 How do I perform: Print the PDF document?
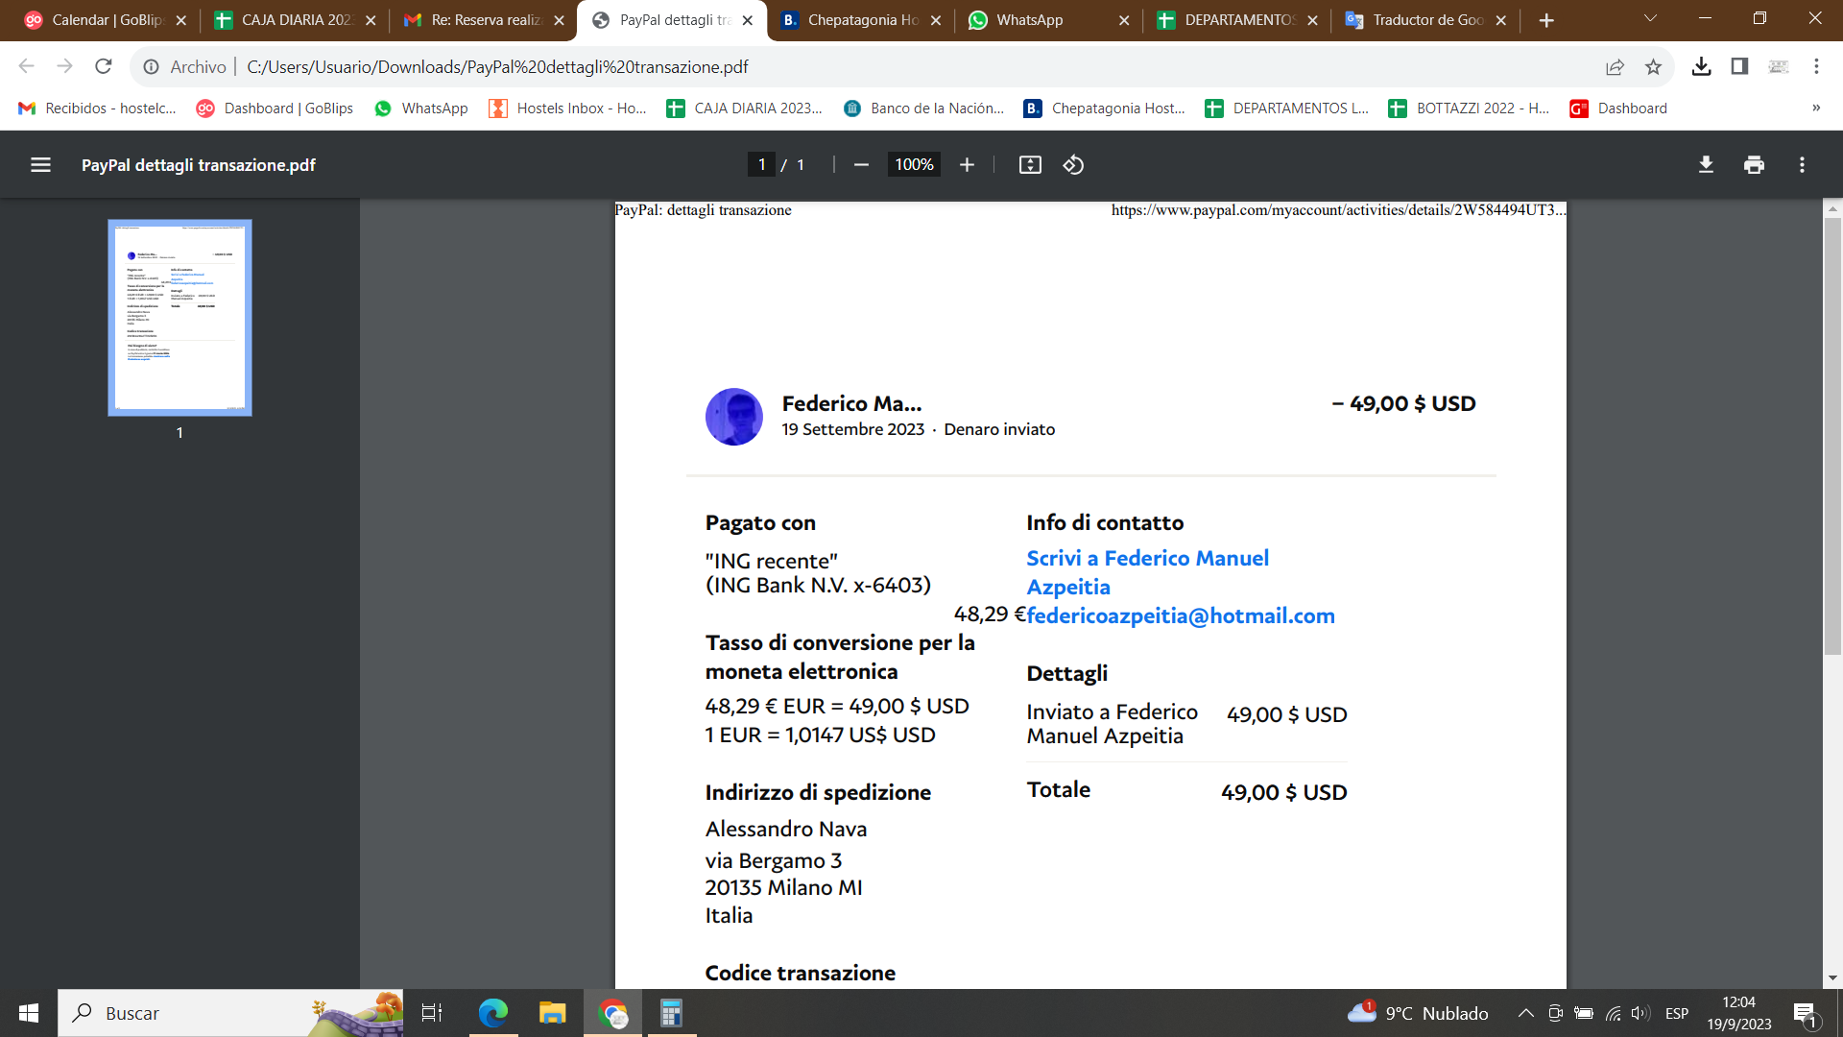click(1754, 165)
